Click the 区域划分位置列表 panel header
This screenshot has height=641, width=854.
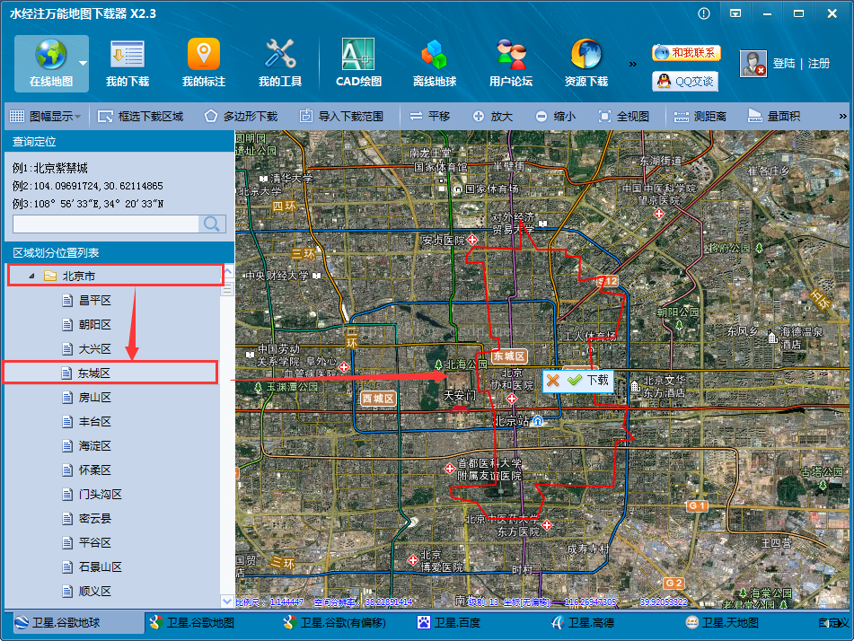coord(119,252)
